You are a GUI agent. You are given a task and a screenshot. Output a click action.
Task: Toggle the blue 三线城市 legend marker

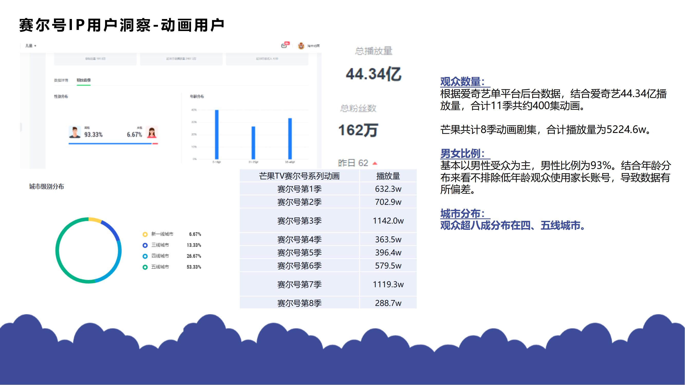click(145, 245)
